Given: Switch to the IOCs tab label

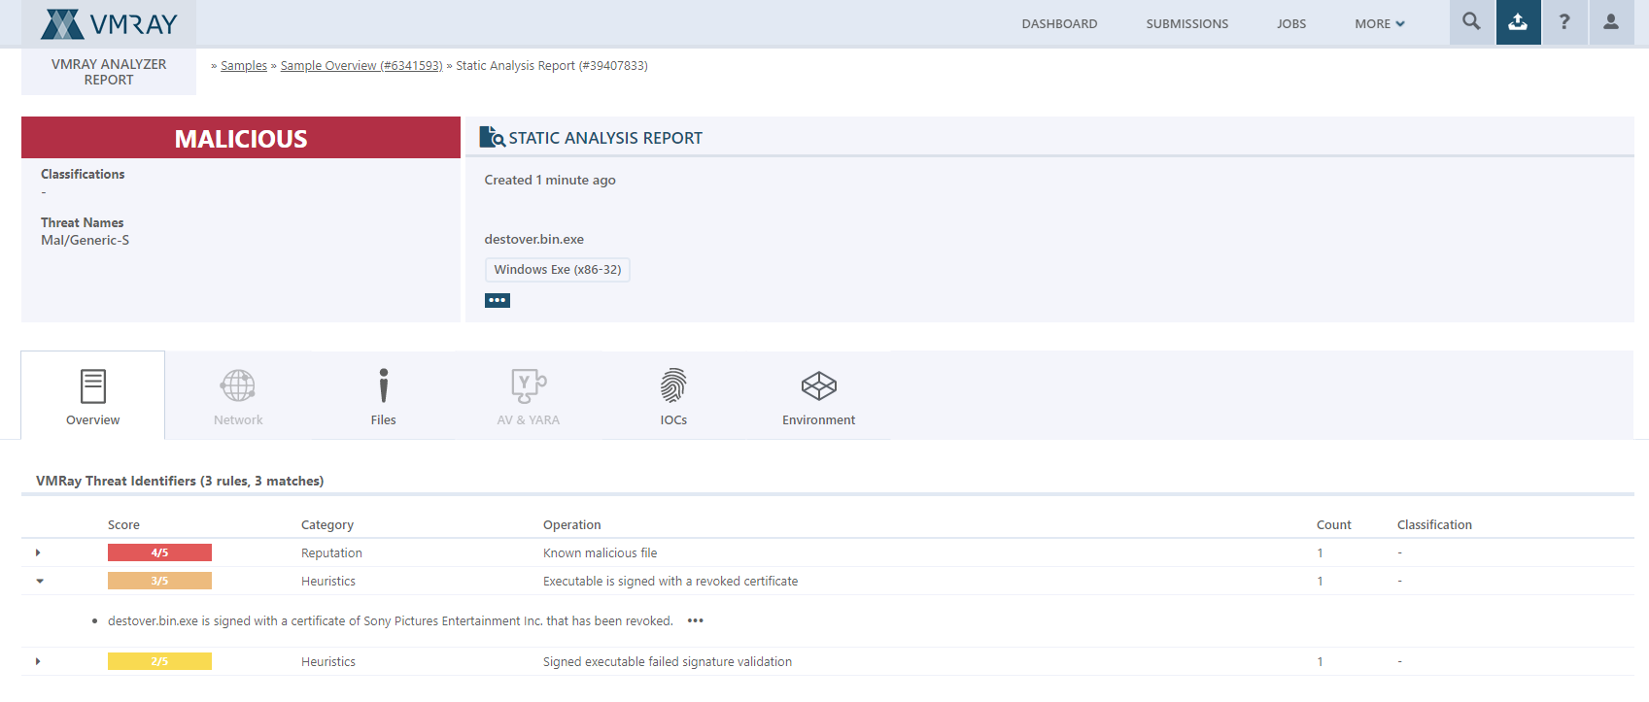Looking at the screenshot, I should pos(673,420).
